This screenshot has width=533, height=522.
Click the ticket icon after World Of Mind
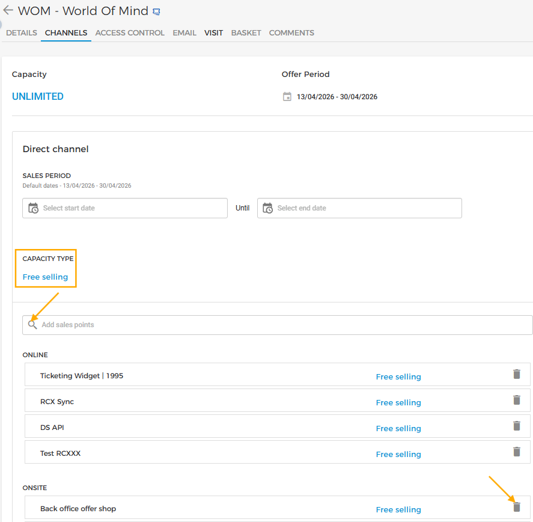(x=157, y=11)
